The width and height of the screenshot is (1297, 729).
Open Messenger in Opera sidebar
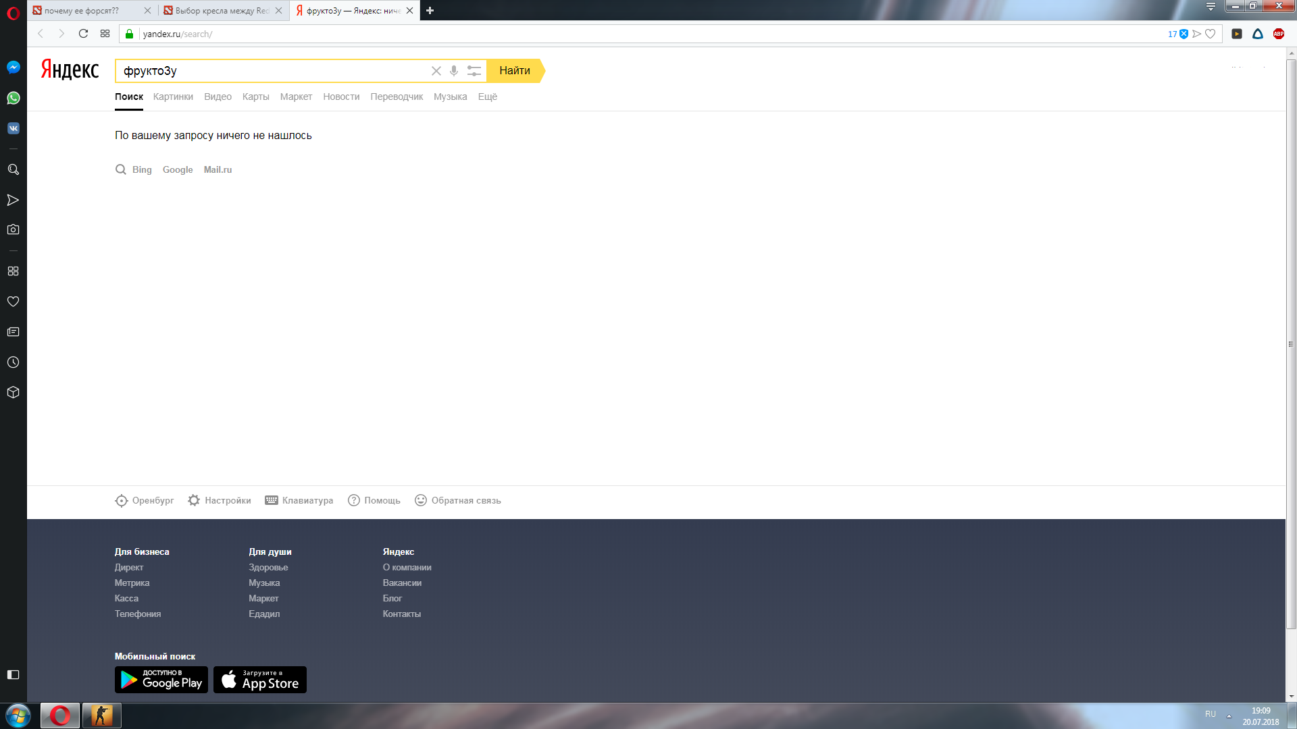(13, 67)
